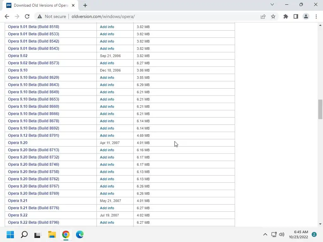The image size is (323, 242).
Task: Click Add info for Build 8660
Action: coord(107,107)
